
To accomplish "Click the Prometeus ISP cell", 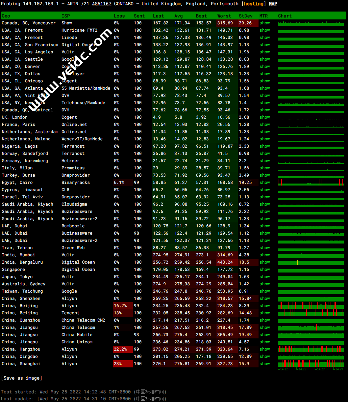I will [73, 168].
